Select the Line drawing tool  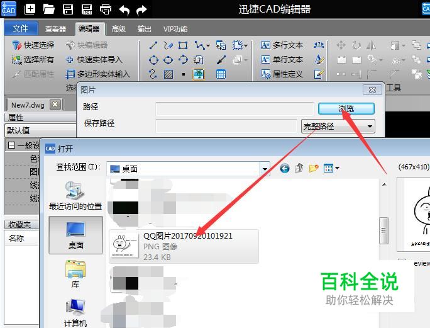(x=153, y=45)
